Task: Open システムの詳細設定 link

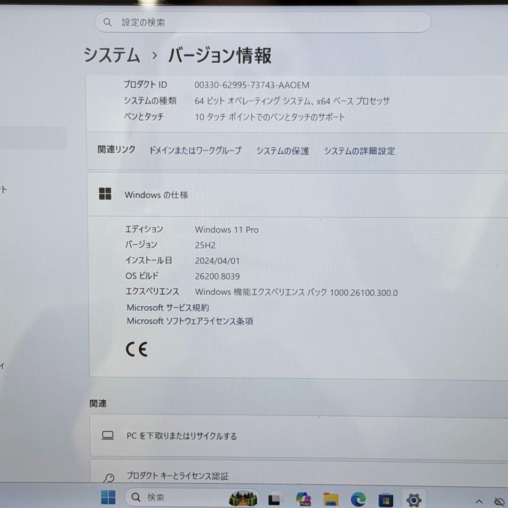Action: [x=360, y=151]
